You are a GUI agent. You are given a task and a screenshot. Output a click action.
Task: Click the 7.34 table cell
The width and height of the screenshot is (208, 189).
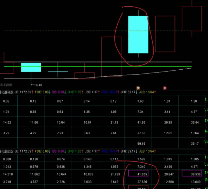tap(140, 112)
